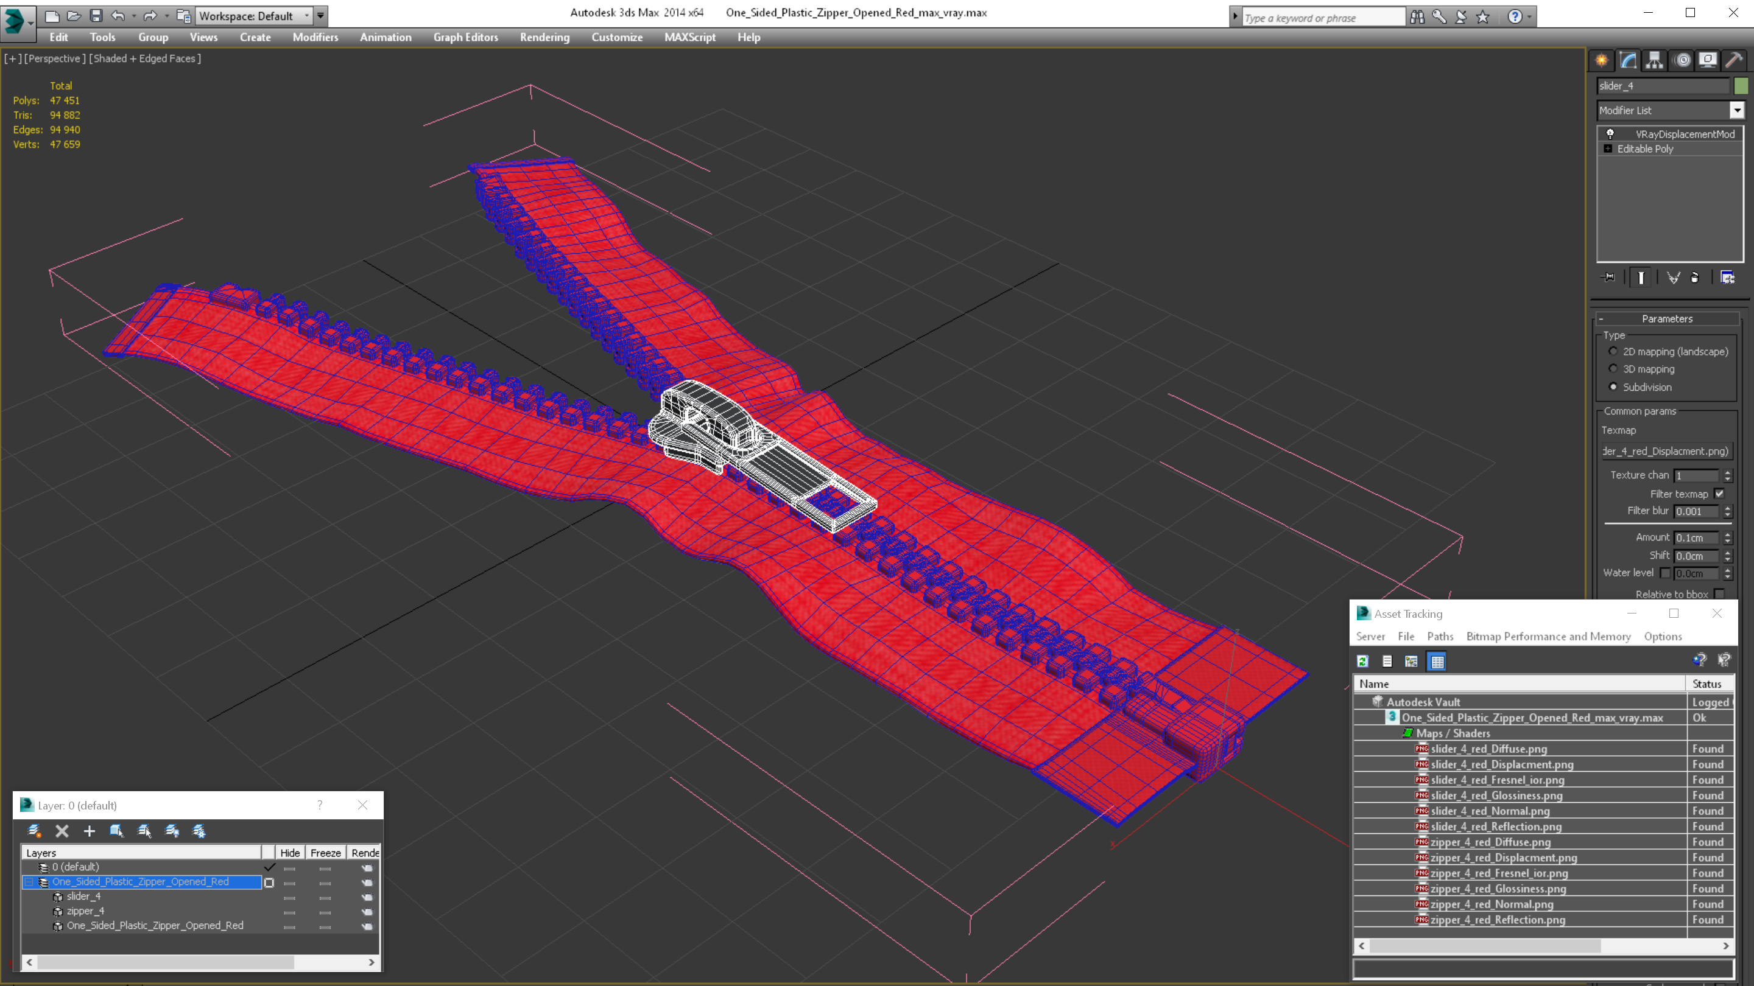Open the Modifier List dropdown

1737,110
